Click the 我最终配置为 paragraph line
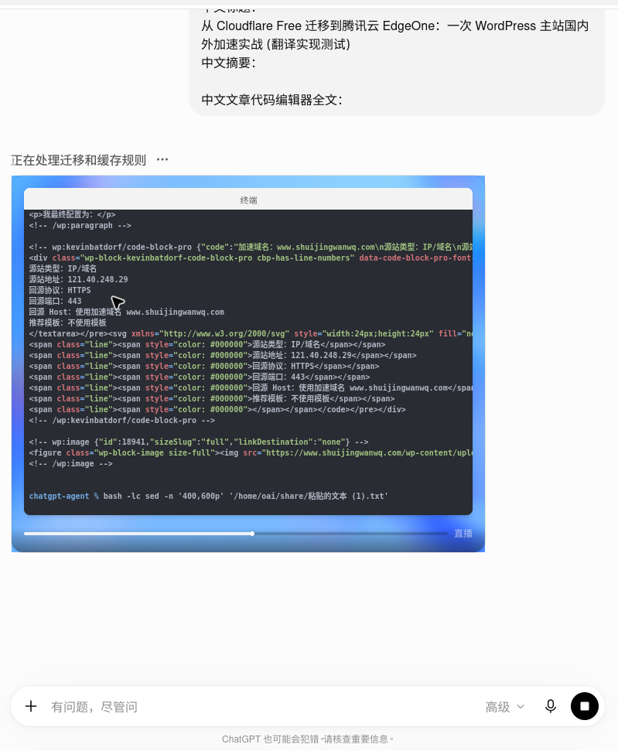The height and width of the screenshot is (751, 618). pos(72,214)
